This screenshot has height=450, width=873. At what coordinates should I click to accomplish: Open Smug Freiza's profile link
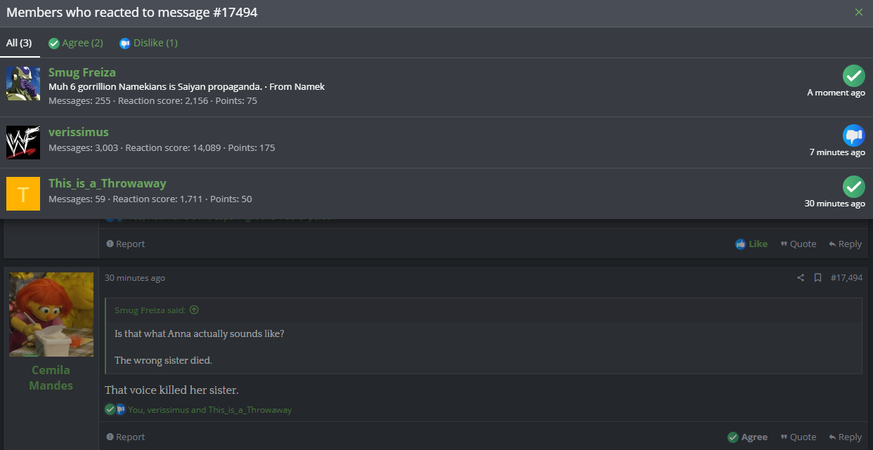coord(82,72)
